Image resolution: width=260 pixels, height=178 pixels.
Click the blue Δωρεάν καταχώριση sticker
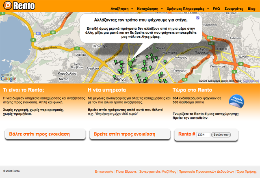point(236,101)
